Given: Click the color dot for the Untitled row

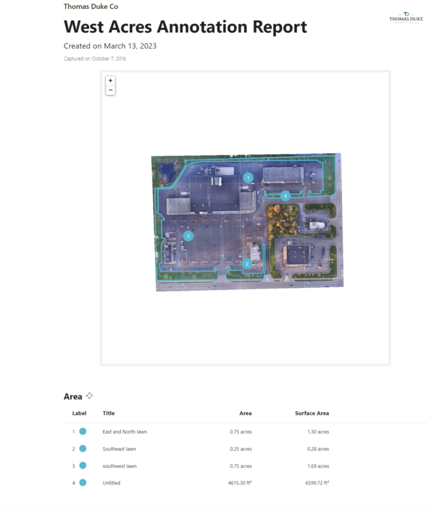Looking at the screenshot, I should [x=83, y=483].
